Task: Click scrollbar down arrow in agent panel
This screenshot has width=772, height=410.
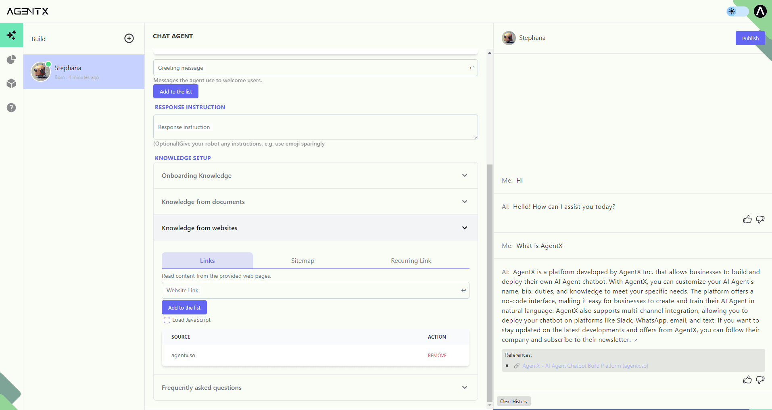Action: coord(490,405)
